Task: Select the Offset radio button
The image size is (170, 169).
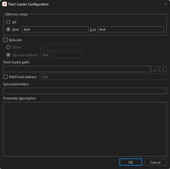Action: coord(8,47)
